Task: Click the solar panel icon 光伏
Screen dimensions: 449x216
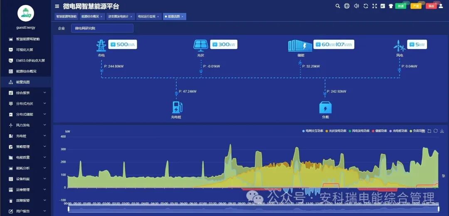Action: tap(201, 45)
